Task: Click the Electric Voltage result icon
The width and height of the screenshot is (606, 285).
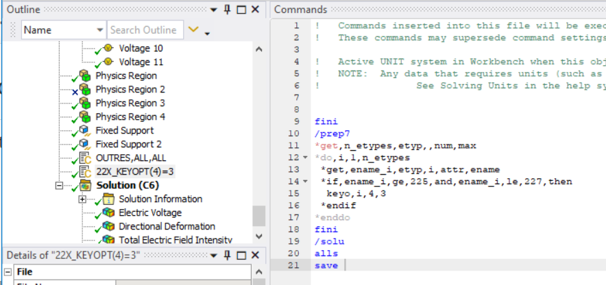Action: 108,213
